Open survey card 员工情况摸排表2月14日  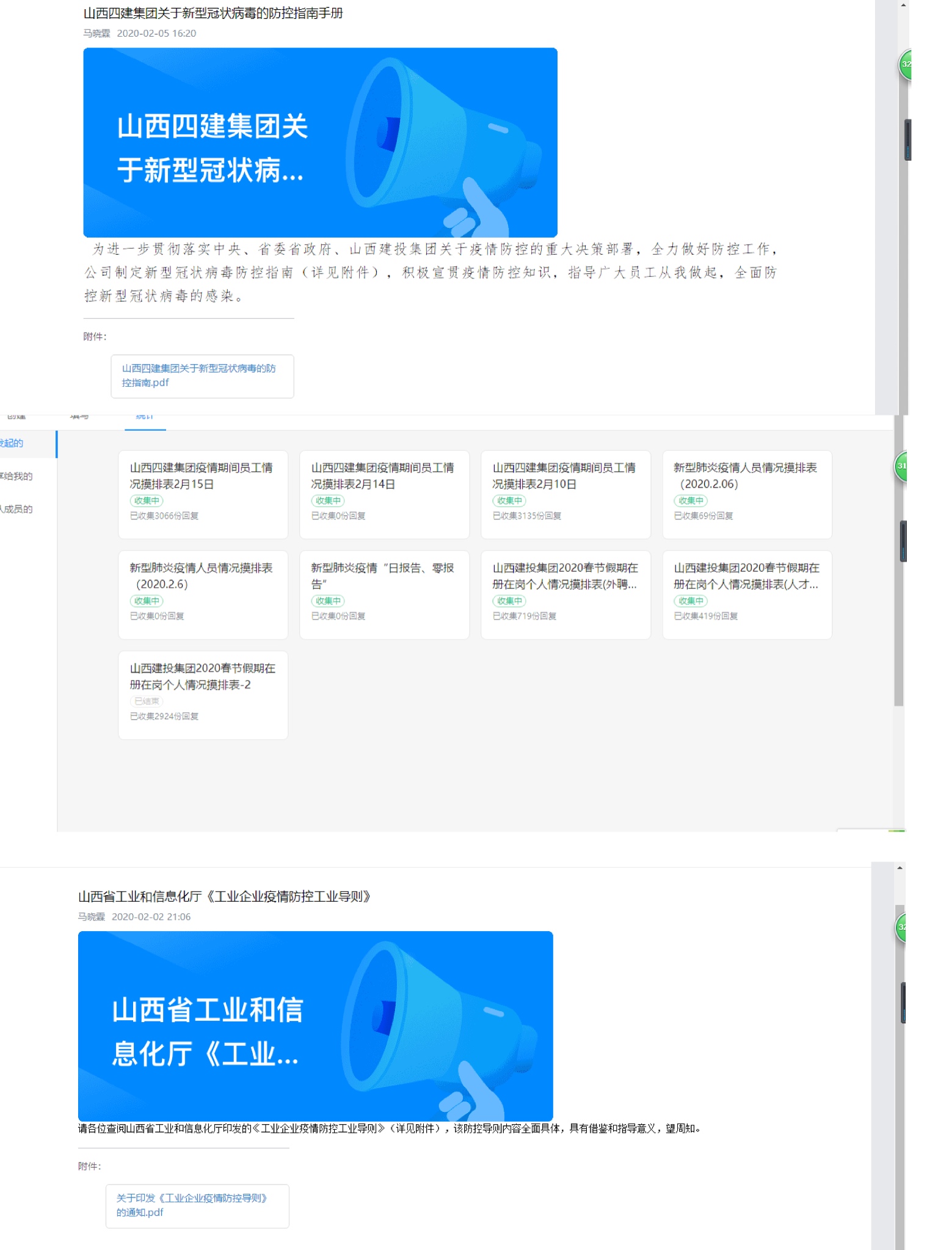(384, 494)
